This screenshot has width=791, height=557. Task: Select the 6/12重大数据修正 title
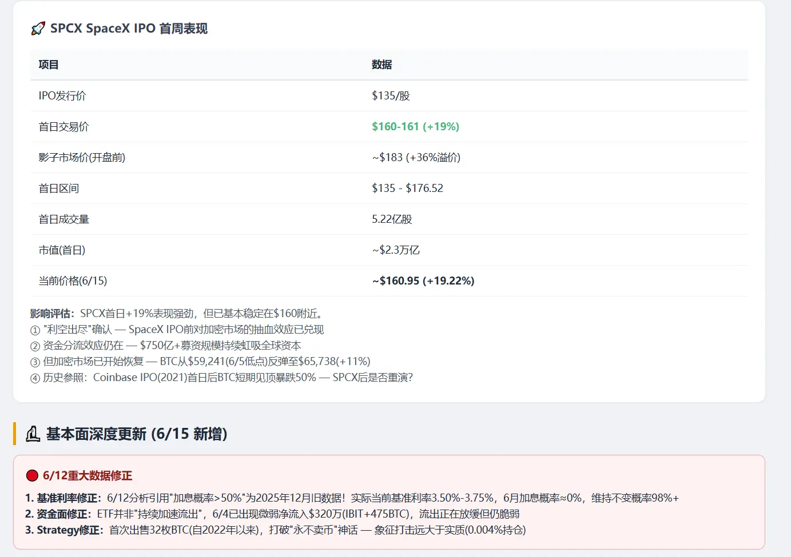[88, 476]
